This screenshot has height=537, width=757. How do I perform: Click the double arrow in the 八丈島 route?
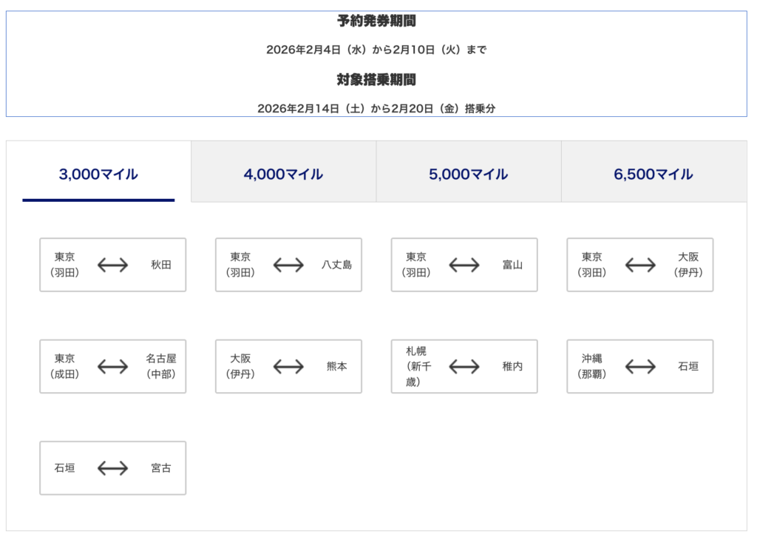pos(288,265)
